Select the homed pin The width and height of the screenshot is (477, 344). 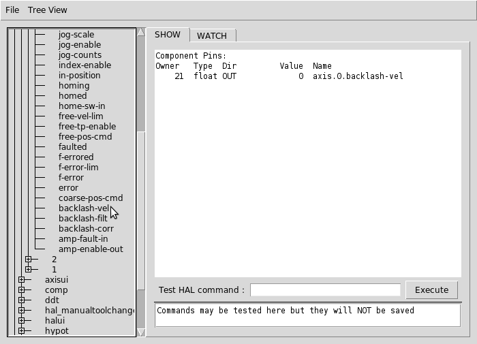click(73, 96)
